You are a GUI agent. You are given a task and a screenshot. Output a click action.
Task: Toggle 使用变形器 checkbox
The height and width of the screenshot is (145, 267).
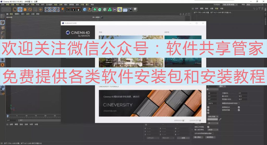(x=239, y=110)
